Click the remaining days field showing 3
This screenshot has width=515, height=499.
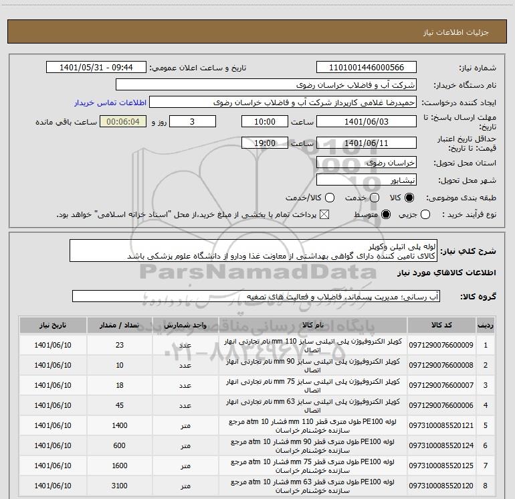pyautogui.click(x=193, y=121)
